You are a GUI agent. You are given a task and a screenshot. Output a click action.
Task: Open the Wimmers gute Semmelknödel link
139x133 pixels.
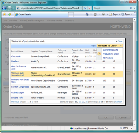click(x=17, y=74)
